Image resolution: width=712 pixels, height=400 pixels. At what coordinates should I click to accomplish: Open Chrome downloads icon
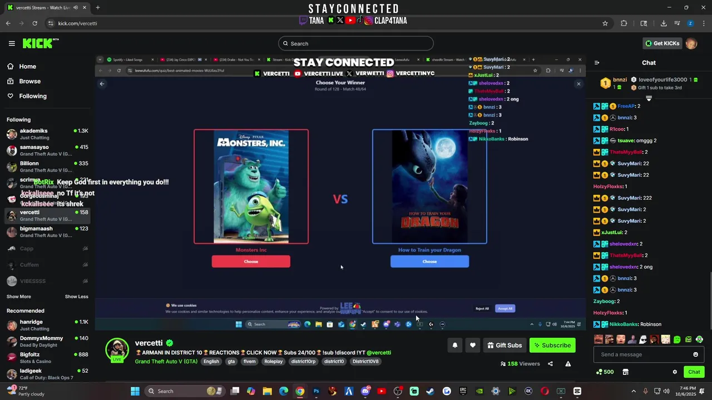click(x=664, y=23)
